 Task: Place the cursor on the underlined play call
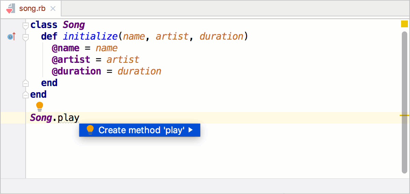point(68,118)
